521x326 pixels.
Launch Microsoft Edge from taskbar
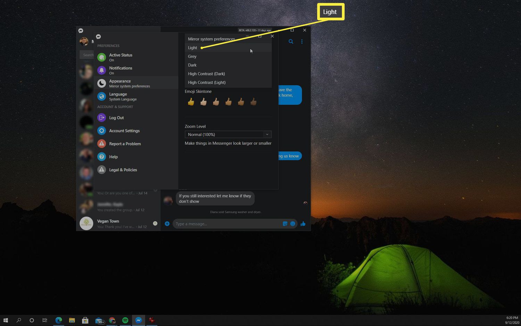58,320
